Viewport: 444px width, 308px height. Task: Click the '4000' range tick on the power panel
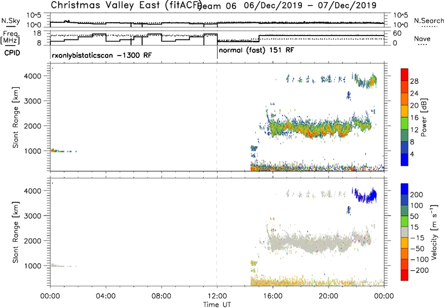coord(33,76)
